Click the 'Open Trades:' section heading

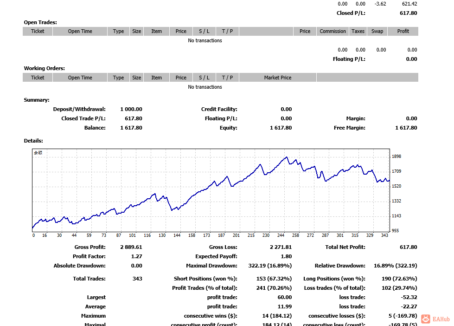pyautogui.click(x=40, y=22)
